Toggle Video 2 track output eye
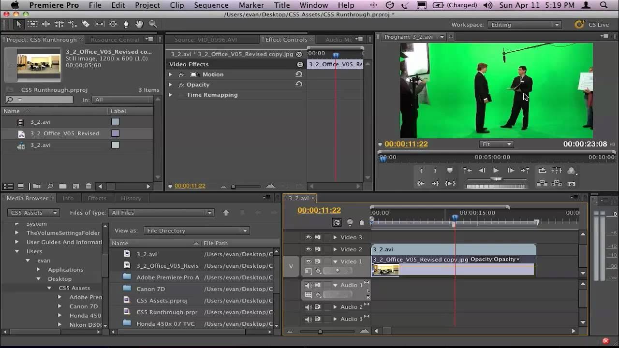Viewport: 619px width, 348px height. [x=308, y=249]
